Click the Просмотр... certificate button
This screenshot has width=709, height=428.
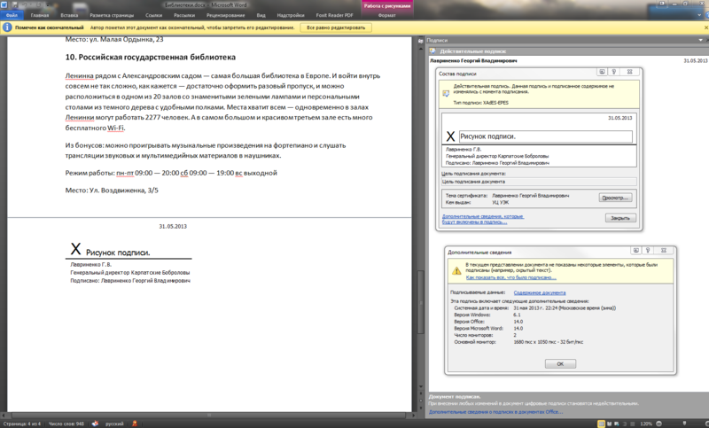(615, 198)
